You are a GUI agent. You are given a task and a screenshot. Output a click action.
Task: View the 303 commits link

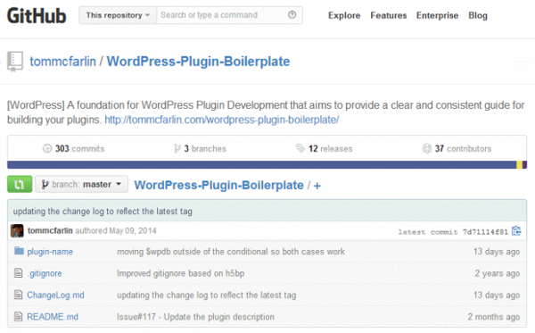click(x=73, y=148)
